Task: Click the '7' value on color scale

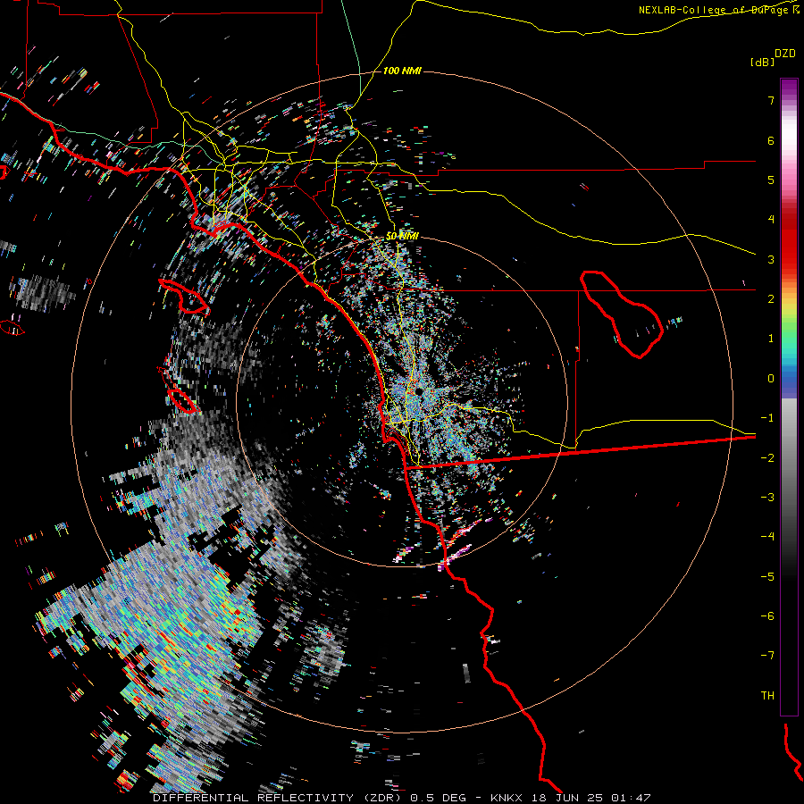Action: [771, 100]
